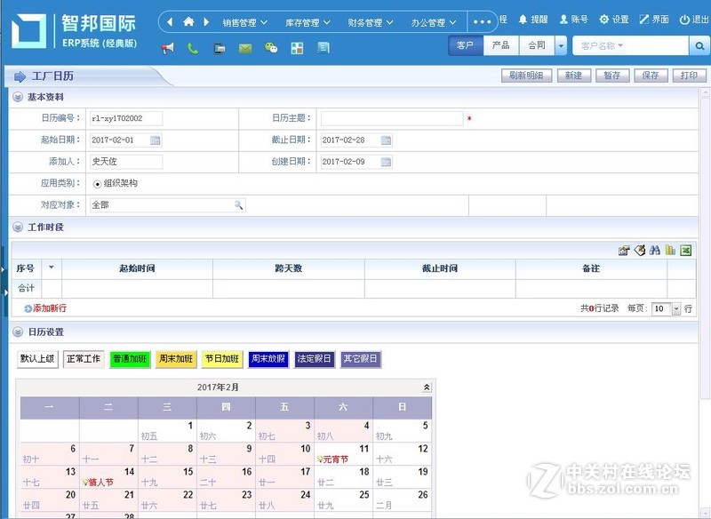Select the 法定假日 swatch
The width and height of the screenshot is (711, 519).
[x=315, y=359]
